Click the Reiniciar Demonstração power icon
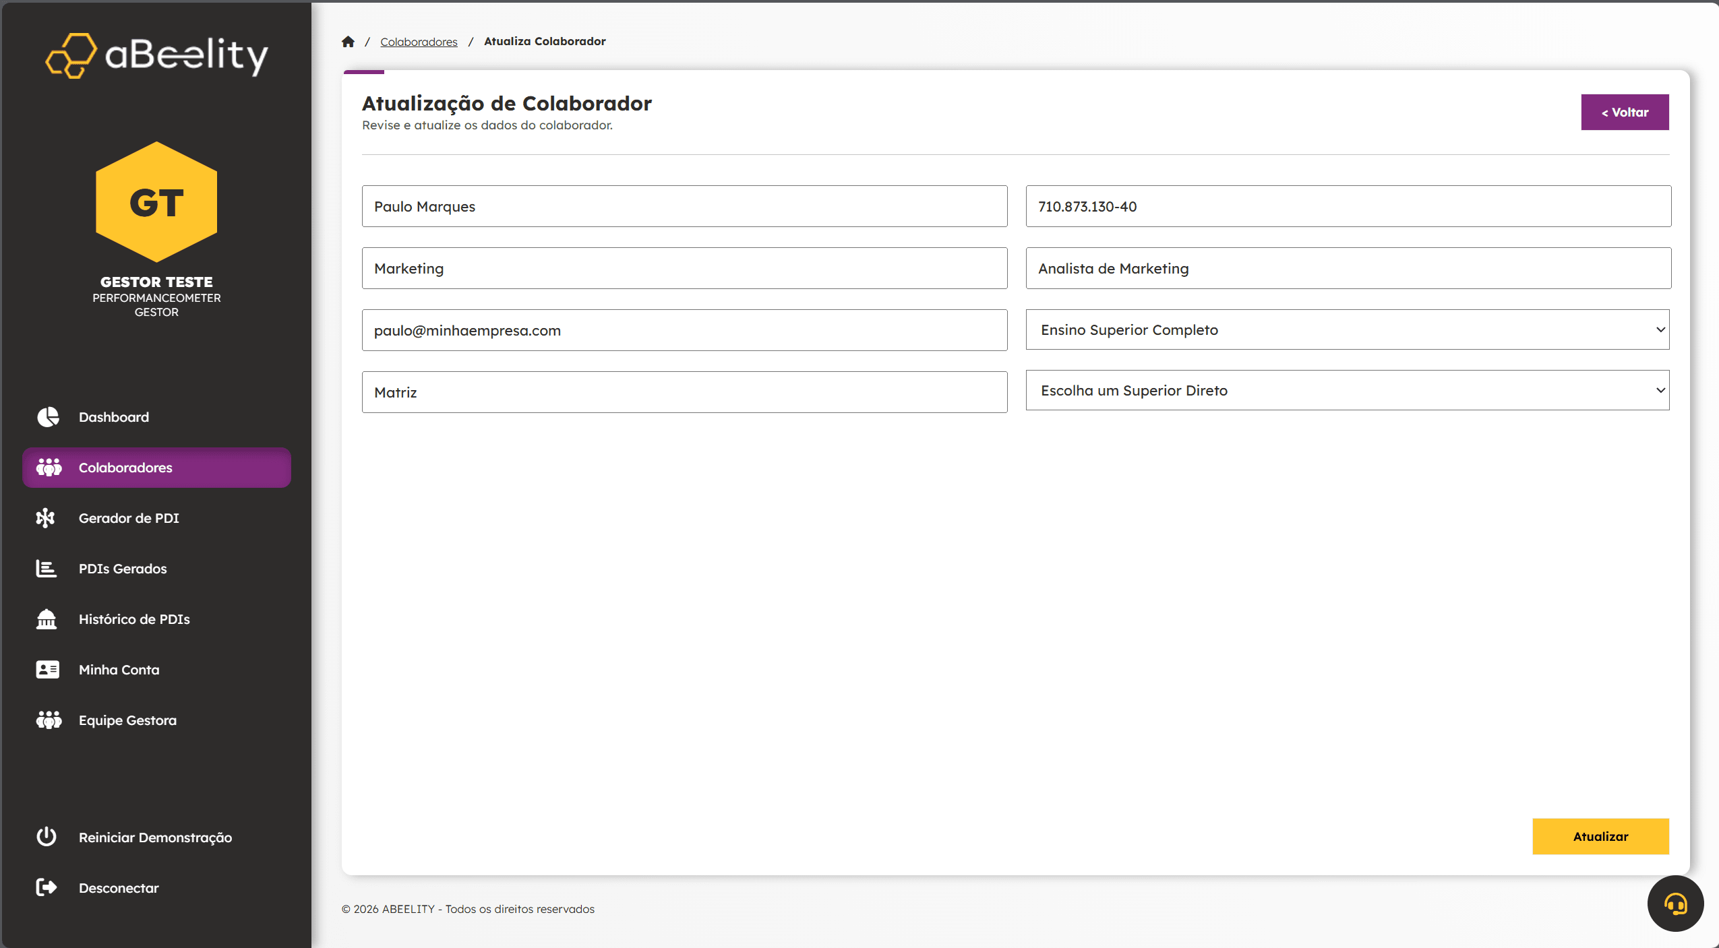The width and height of the screenshot is (1719, 948). [x=46, y=838]
